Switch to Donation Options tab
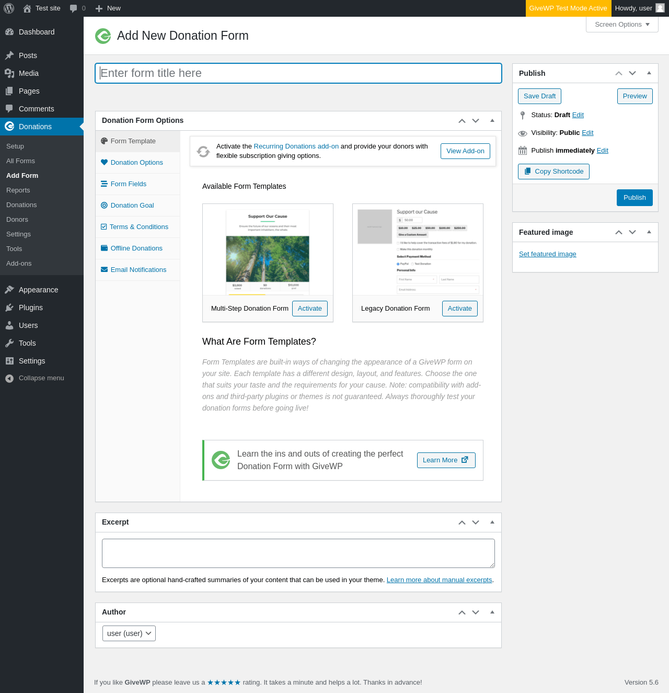 pyautogui.click(x=138, y=163)
